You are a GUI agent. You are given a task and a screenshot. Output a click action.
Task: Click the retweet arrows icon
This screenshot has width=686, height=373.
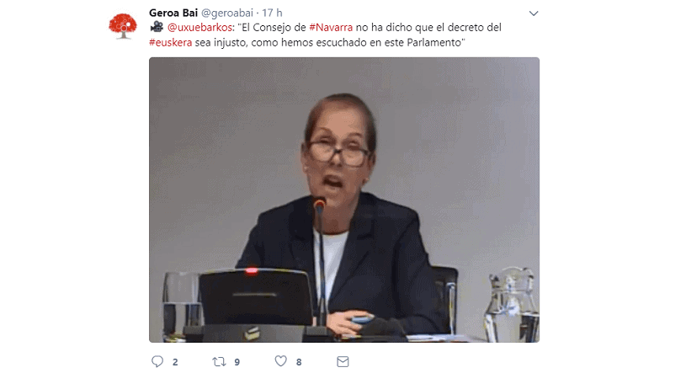pyautogui.click(x=219, y=361)
